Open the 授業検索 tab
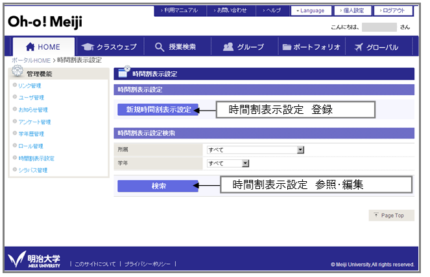430x277 pixels. (177, 47)
